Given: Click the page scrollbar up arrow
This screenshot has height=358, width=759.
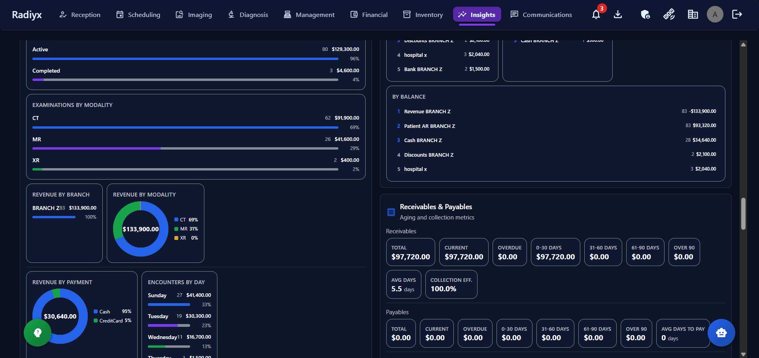Looking at the screenshot, I should coord(743,45).
